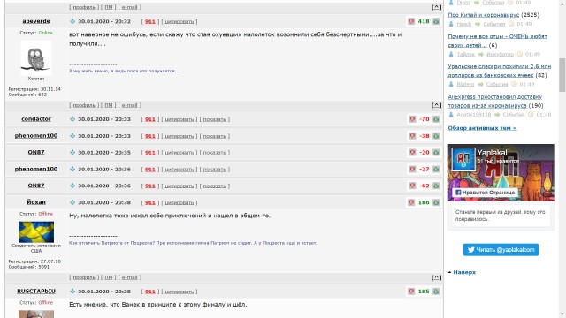Open Инкубатор section link in sidebar
566x318 pixels.
coord(500,54)
